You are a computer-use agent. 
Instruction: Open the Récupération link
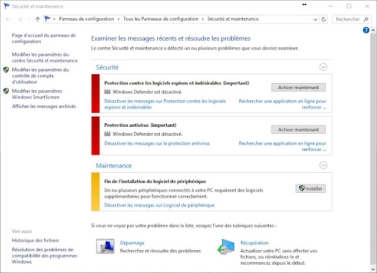point(254,243)
